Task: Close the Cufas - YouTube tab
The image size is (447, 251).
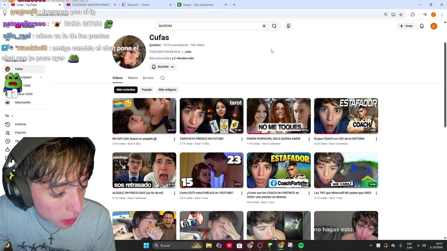Action: 59,5
